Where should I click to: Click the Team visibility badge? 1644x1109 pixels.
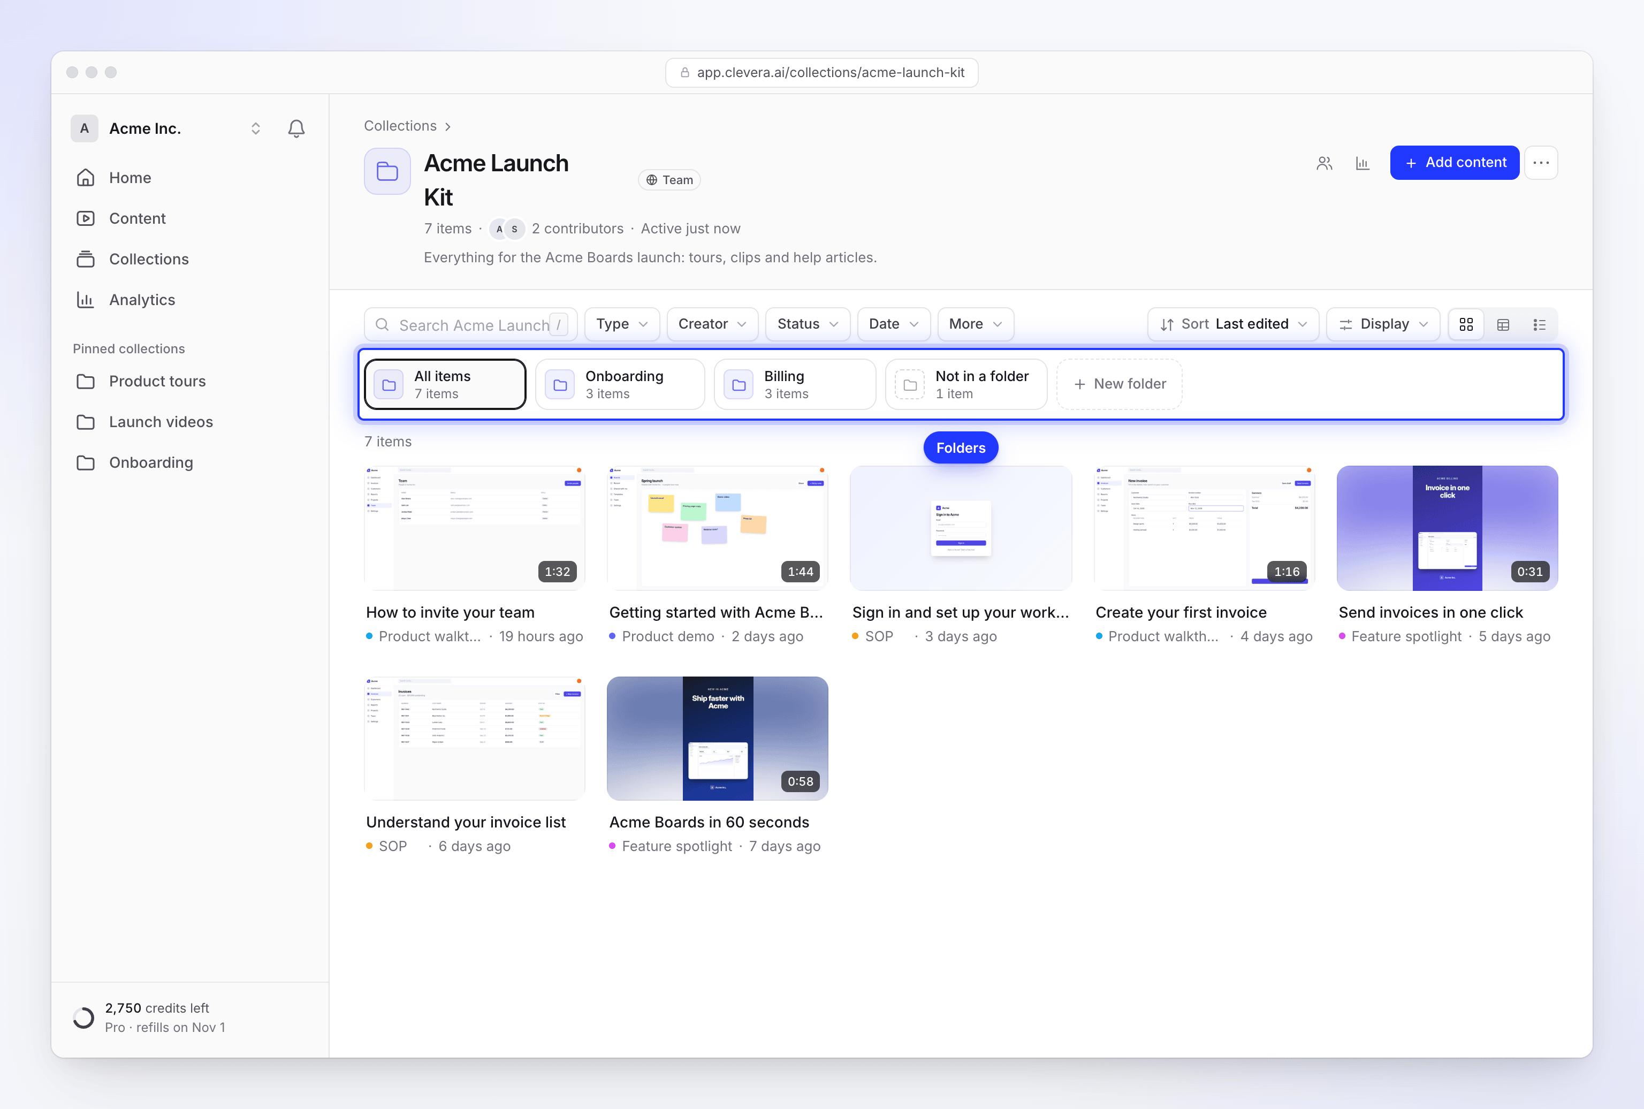[669, 180]
